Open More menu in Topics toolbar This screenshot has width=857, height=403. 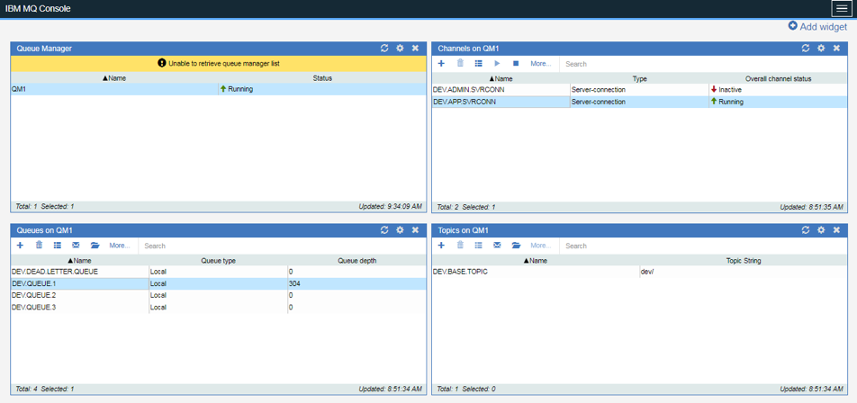pos(541,246)
